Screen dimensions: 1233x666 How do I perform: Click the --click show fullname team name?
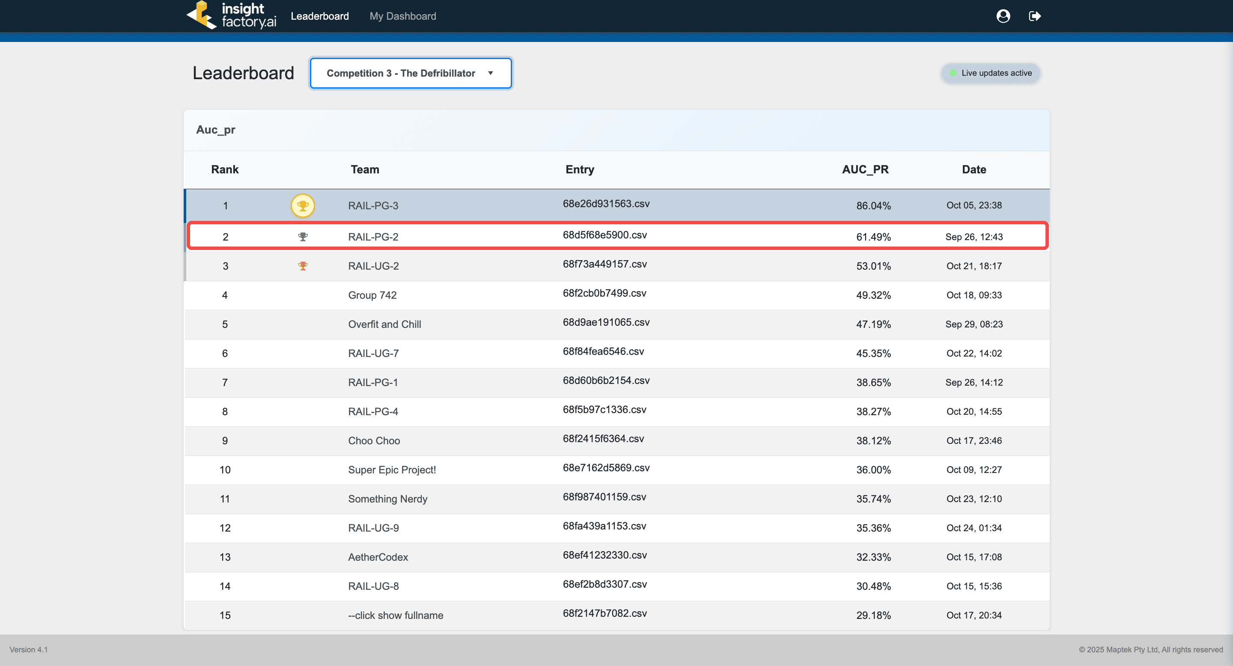[395, 615]
